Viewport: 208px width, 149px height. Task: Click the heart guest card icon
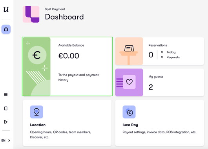[129, 83]
